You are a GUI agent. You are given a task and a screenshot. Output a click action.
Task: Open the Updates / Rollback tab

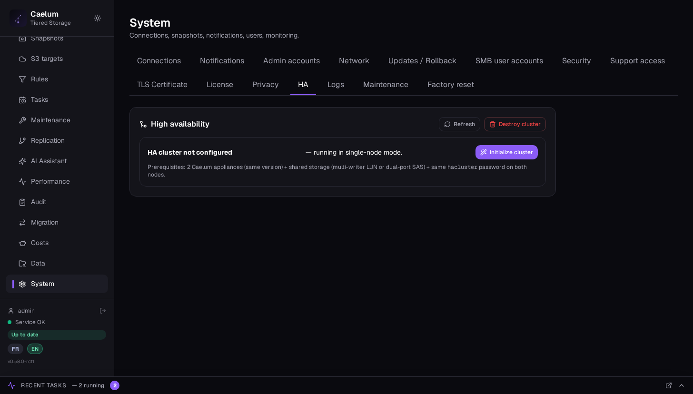pos(422,61)
